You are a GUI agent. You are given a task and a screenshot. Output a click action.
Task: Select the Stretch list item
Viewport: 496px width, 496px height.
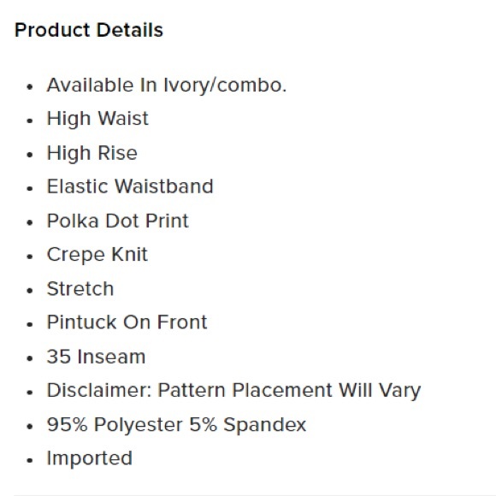(80, 289)
